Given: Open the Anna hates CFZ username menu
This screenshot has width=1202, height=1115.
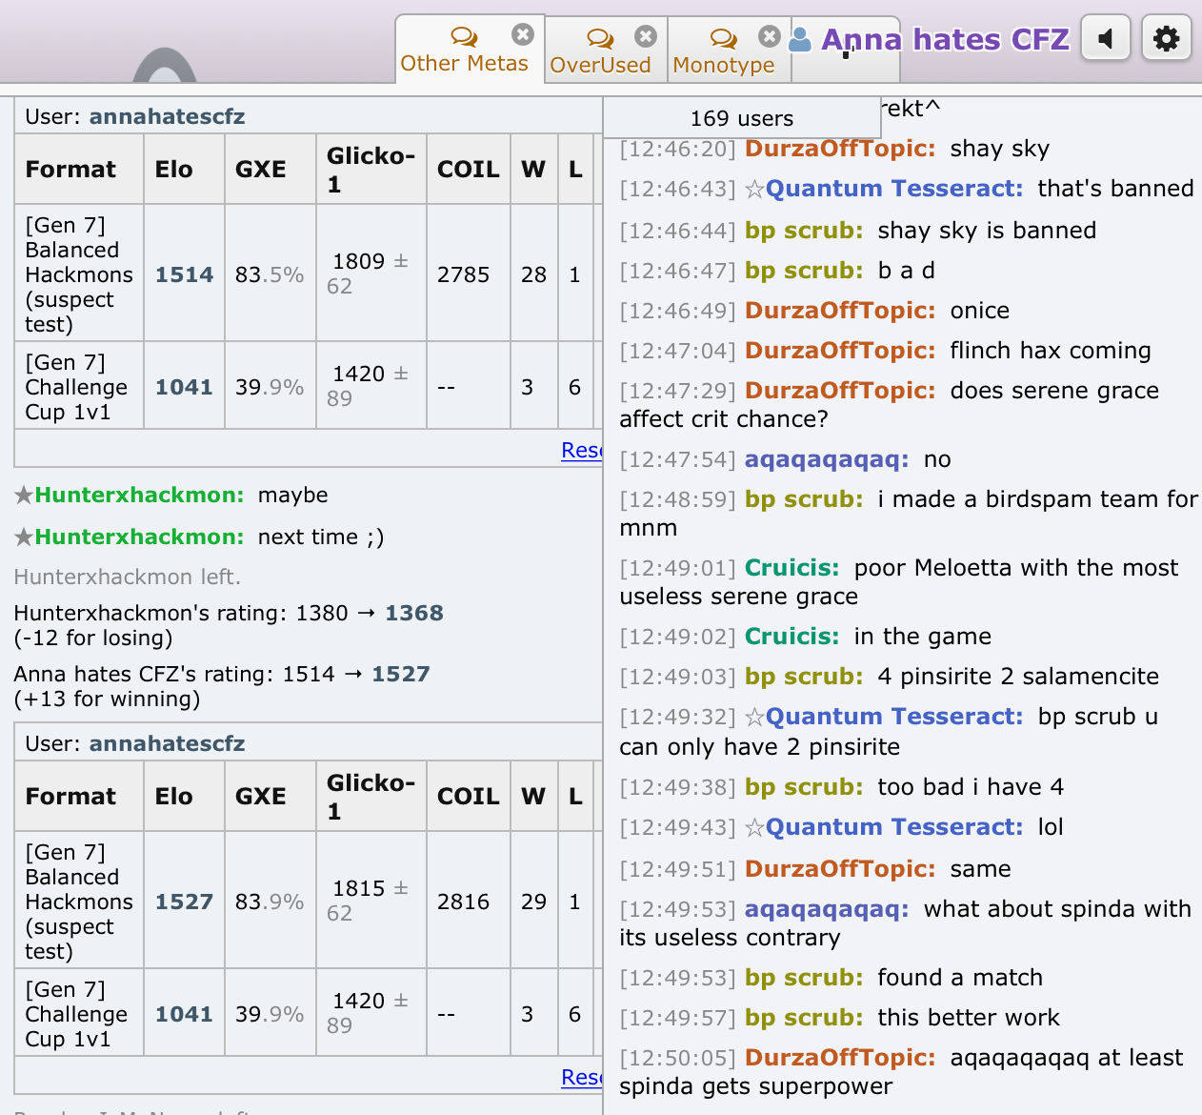Looking at the screenshot, I should [945, 39].
